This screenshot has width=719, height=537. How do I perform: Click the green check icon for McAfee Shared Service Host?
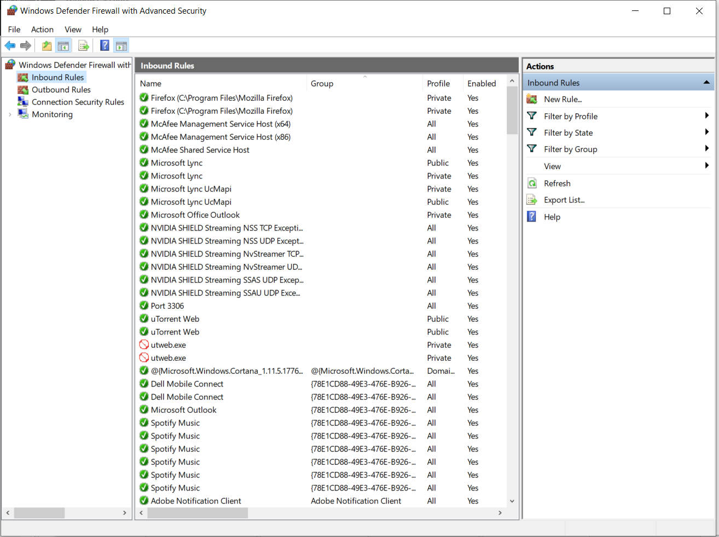(x=144, y=149)
